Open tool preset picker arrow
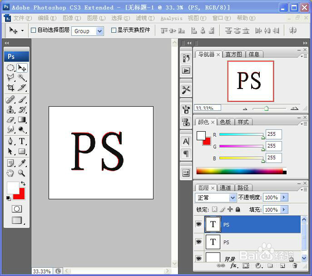 pyautogui.click(x=23, y=30)
